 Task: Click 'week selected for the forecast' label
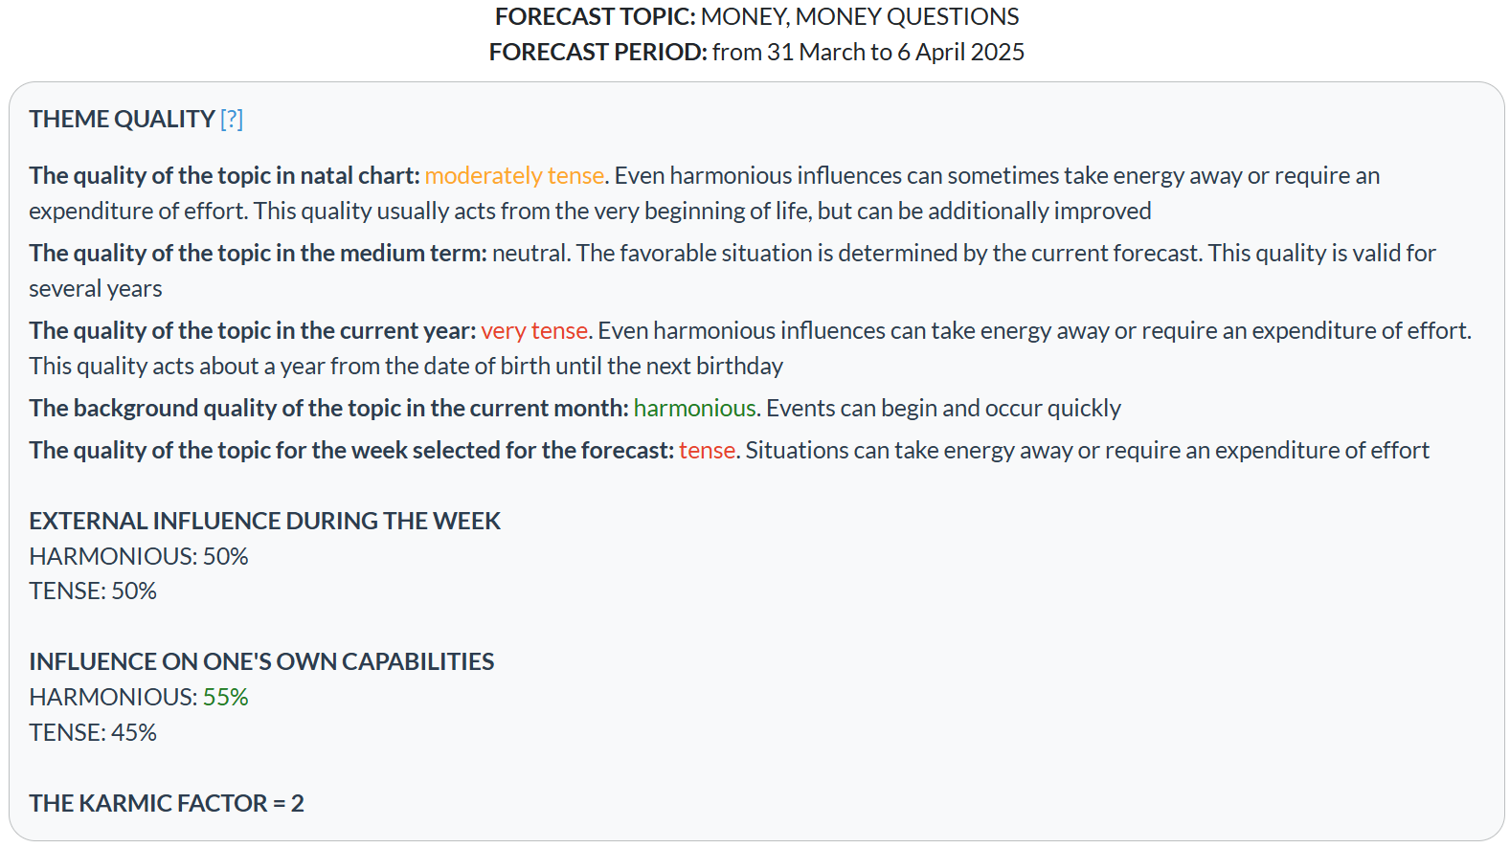351,451
